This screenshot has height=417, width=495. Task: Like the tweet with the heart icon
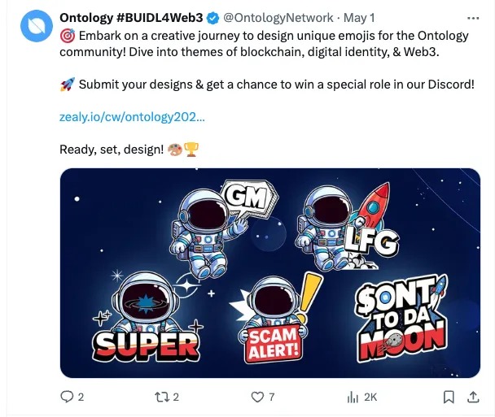[x=258, y=397]
